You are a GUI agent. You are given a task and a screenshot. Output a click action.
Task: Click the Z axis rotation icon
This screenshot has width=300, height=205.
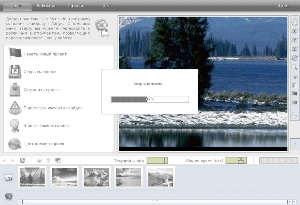(x=295, y=49)
